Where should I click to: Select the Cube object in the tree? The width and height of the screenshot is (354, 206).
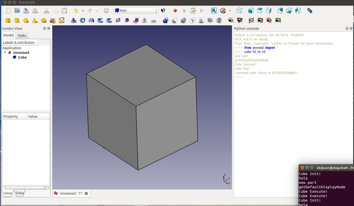coord(22,57)
